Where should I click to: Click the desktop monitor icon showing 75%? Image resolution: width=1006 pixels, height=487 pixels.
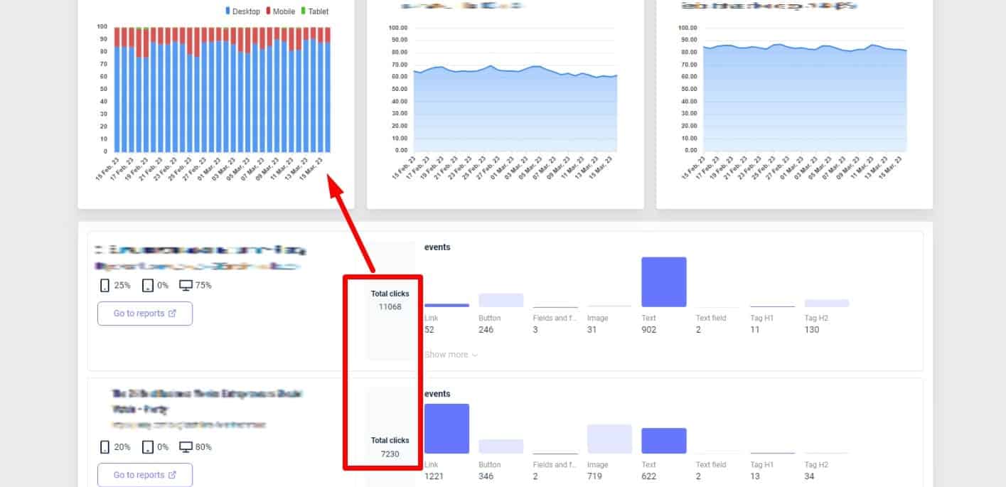[x=186, y=285]
